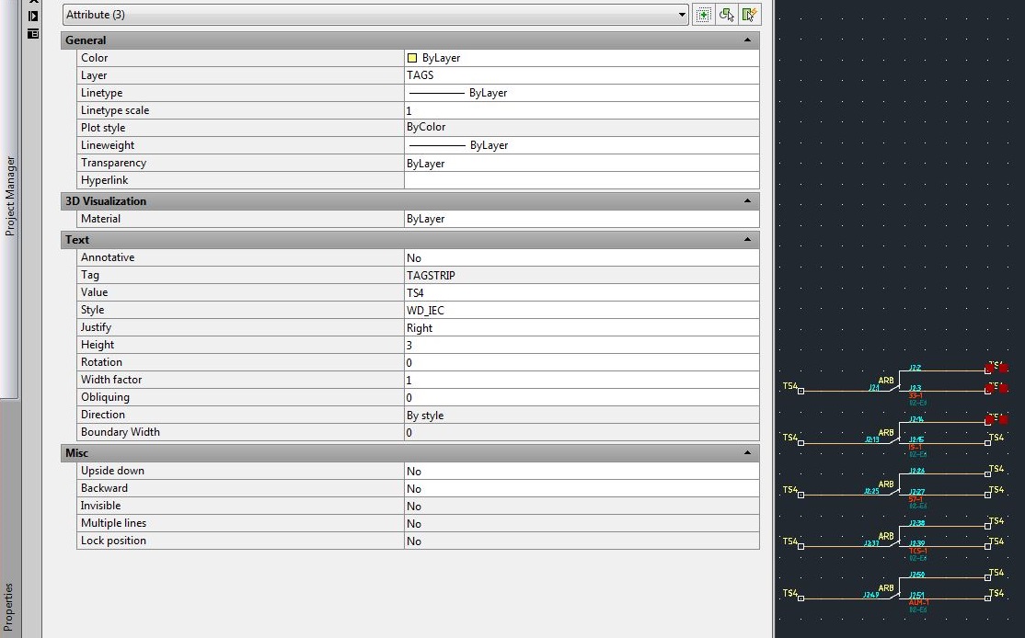Open the Attribute (3) selection dropdown
The image size is (1025, 638).
point(681,14)
